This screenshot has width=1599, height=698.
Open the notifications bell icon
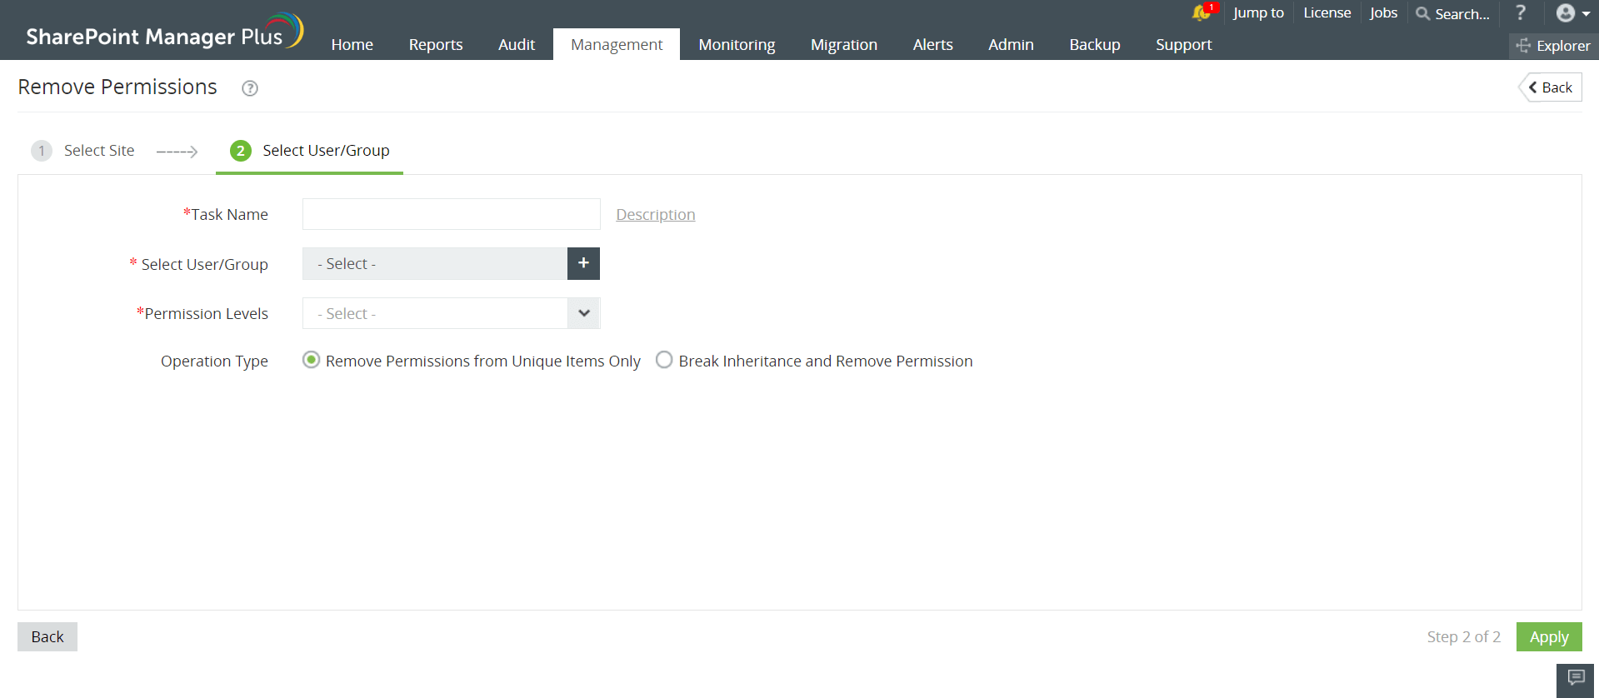pyautogui.click(x=1202, y=12)
